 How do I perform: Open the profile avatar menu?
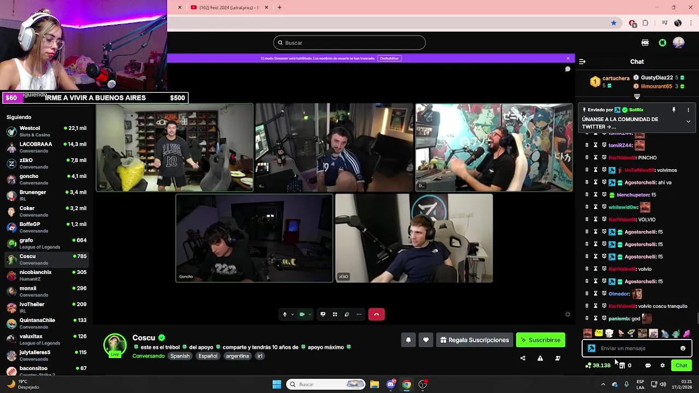[679, 43]
